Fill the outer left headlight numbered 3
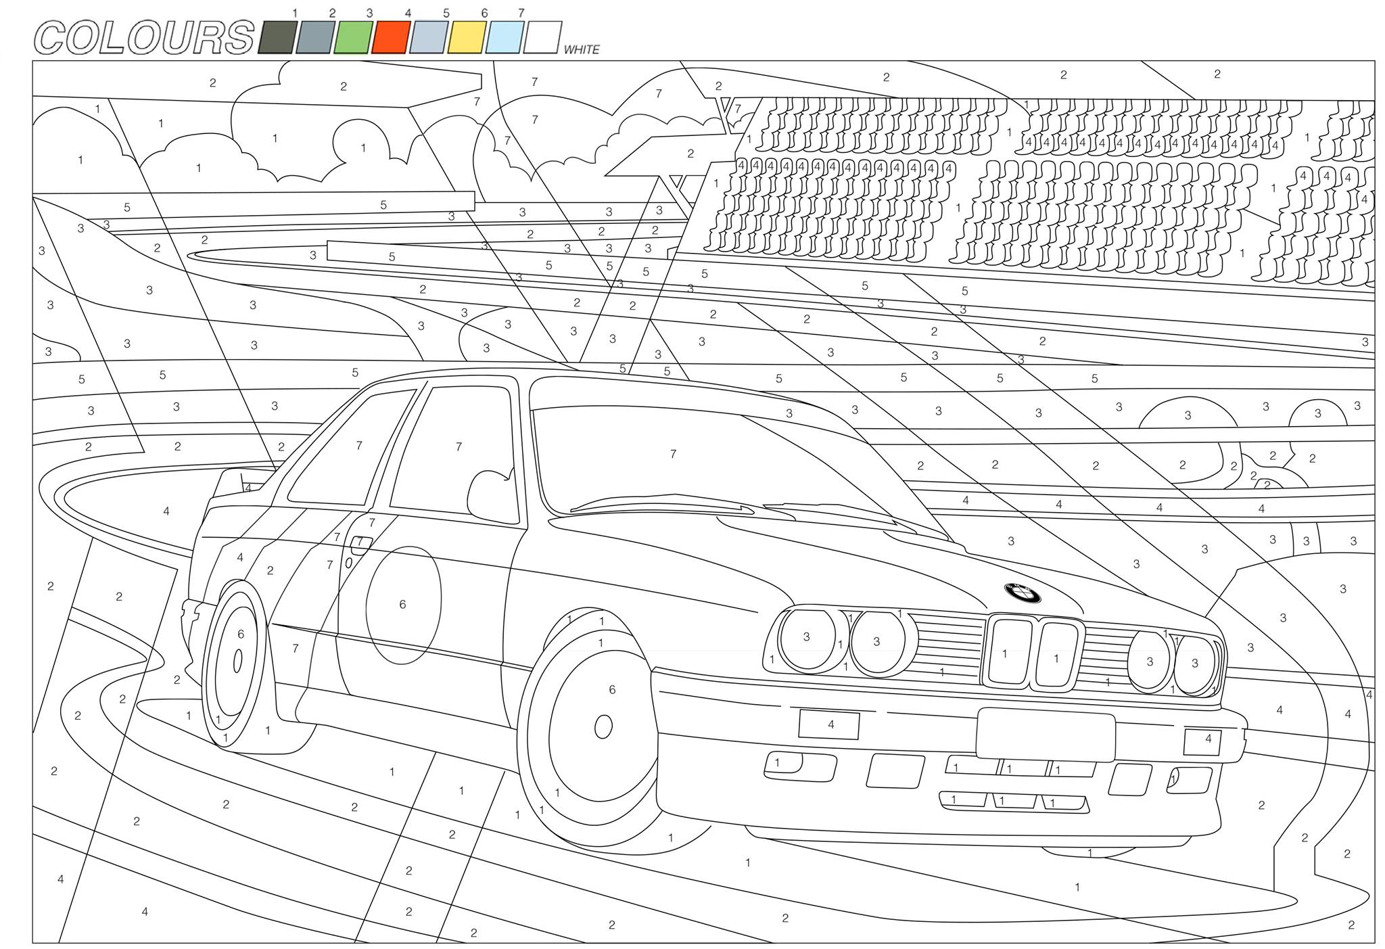Viewport: 1385px width, 949px height. (x=806, y=639)
